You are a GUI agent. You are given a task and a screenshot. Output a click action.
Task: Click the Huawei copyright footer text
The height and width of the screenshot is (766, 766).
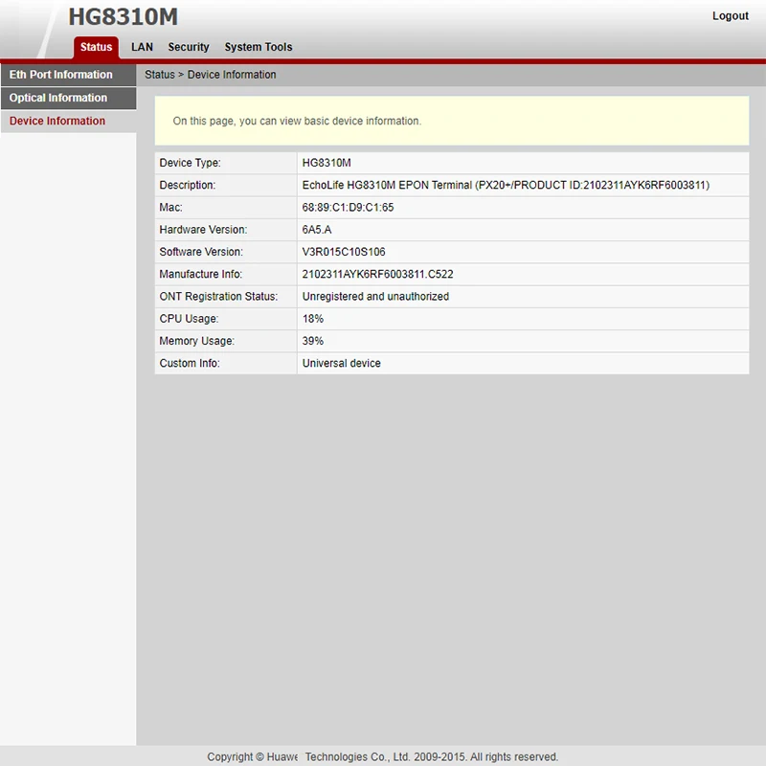tap(382, 756)
